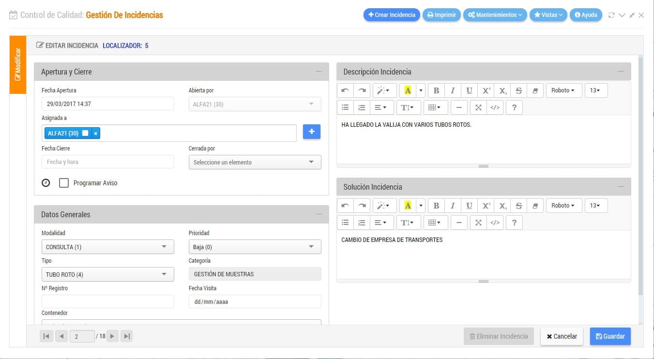Open Tipo dropdown TUBO ROTO (4)

point(107,274)
